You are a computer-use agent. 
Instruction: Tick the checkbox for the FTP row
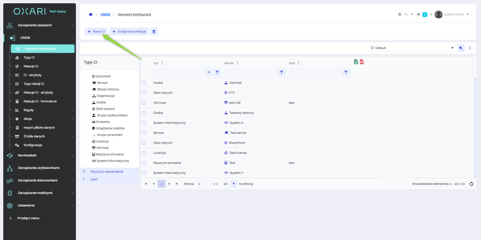coord(144,93)
